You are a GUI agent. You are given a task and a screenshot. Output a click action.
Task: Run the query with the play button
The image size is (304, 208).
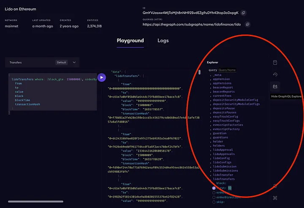(x=102, y=77)
